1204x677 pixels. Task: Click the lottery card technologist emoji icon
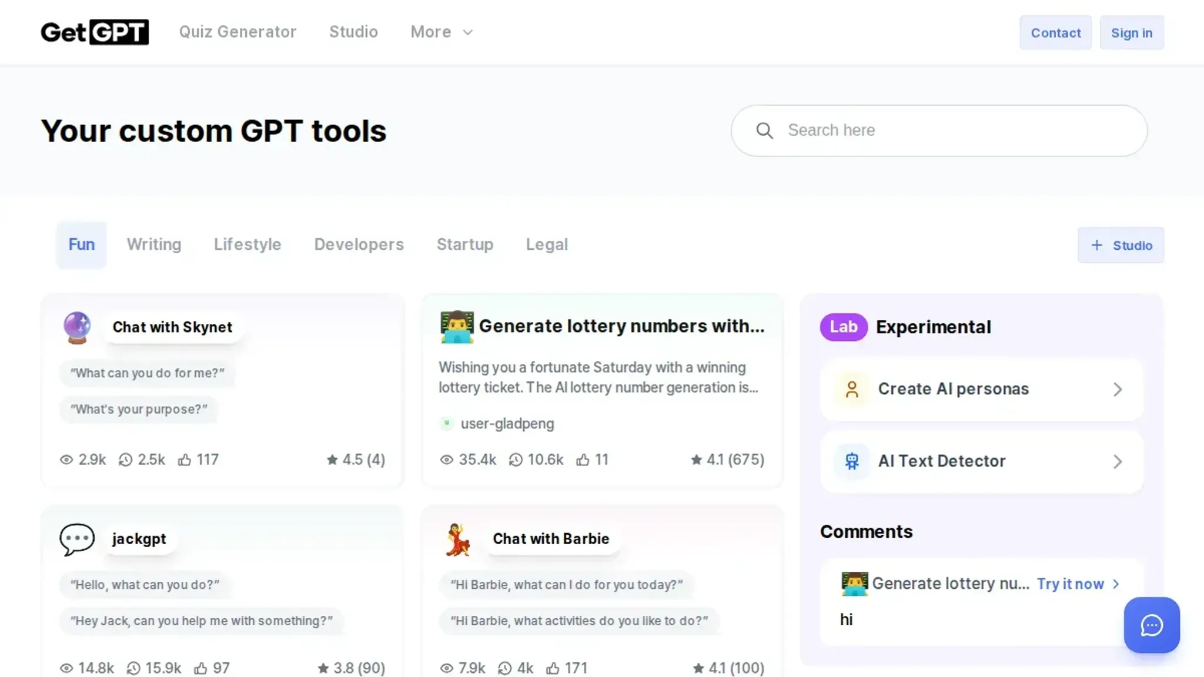pyautogui.click(x=457, y=327)
